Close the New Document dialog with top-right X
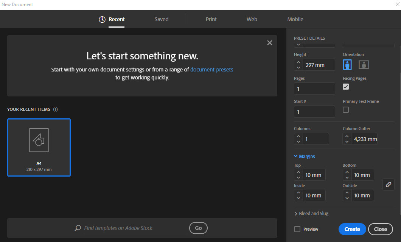401x242 pixels. click(398, 4)
